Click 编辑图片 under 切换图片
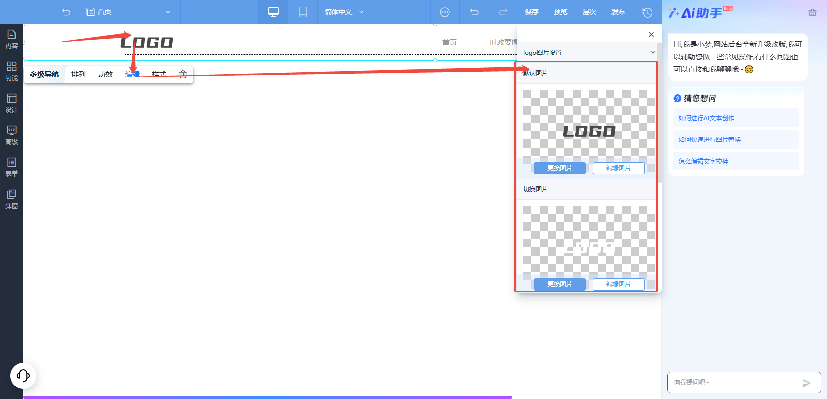This screenshot has width=827, height=399. 619,284
